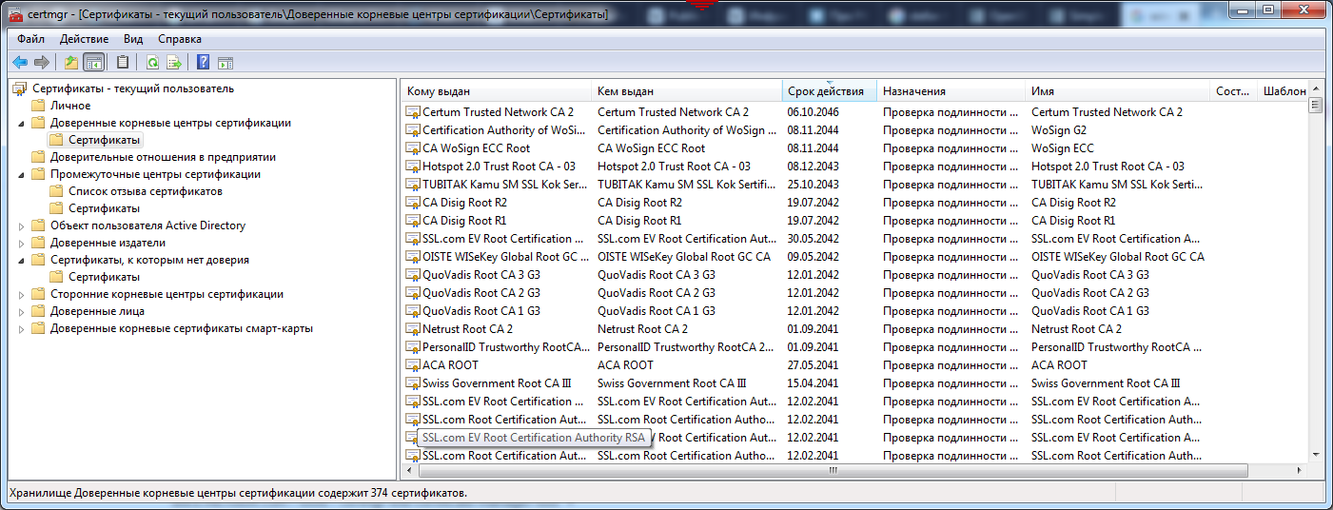Open Help via the blue question mark icon
The height and width of the screenshot is (510, 1333).
(x=203, y=63)
